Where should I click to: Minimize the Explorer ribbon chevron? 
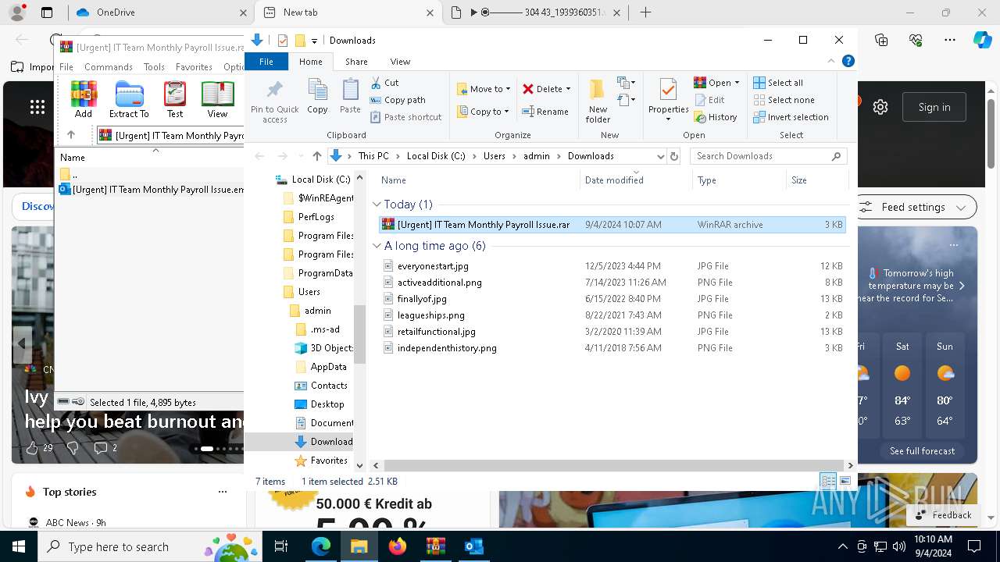(831, 61)
